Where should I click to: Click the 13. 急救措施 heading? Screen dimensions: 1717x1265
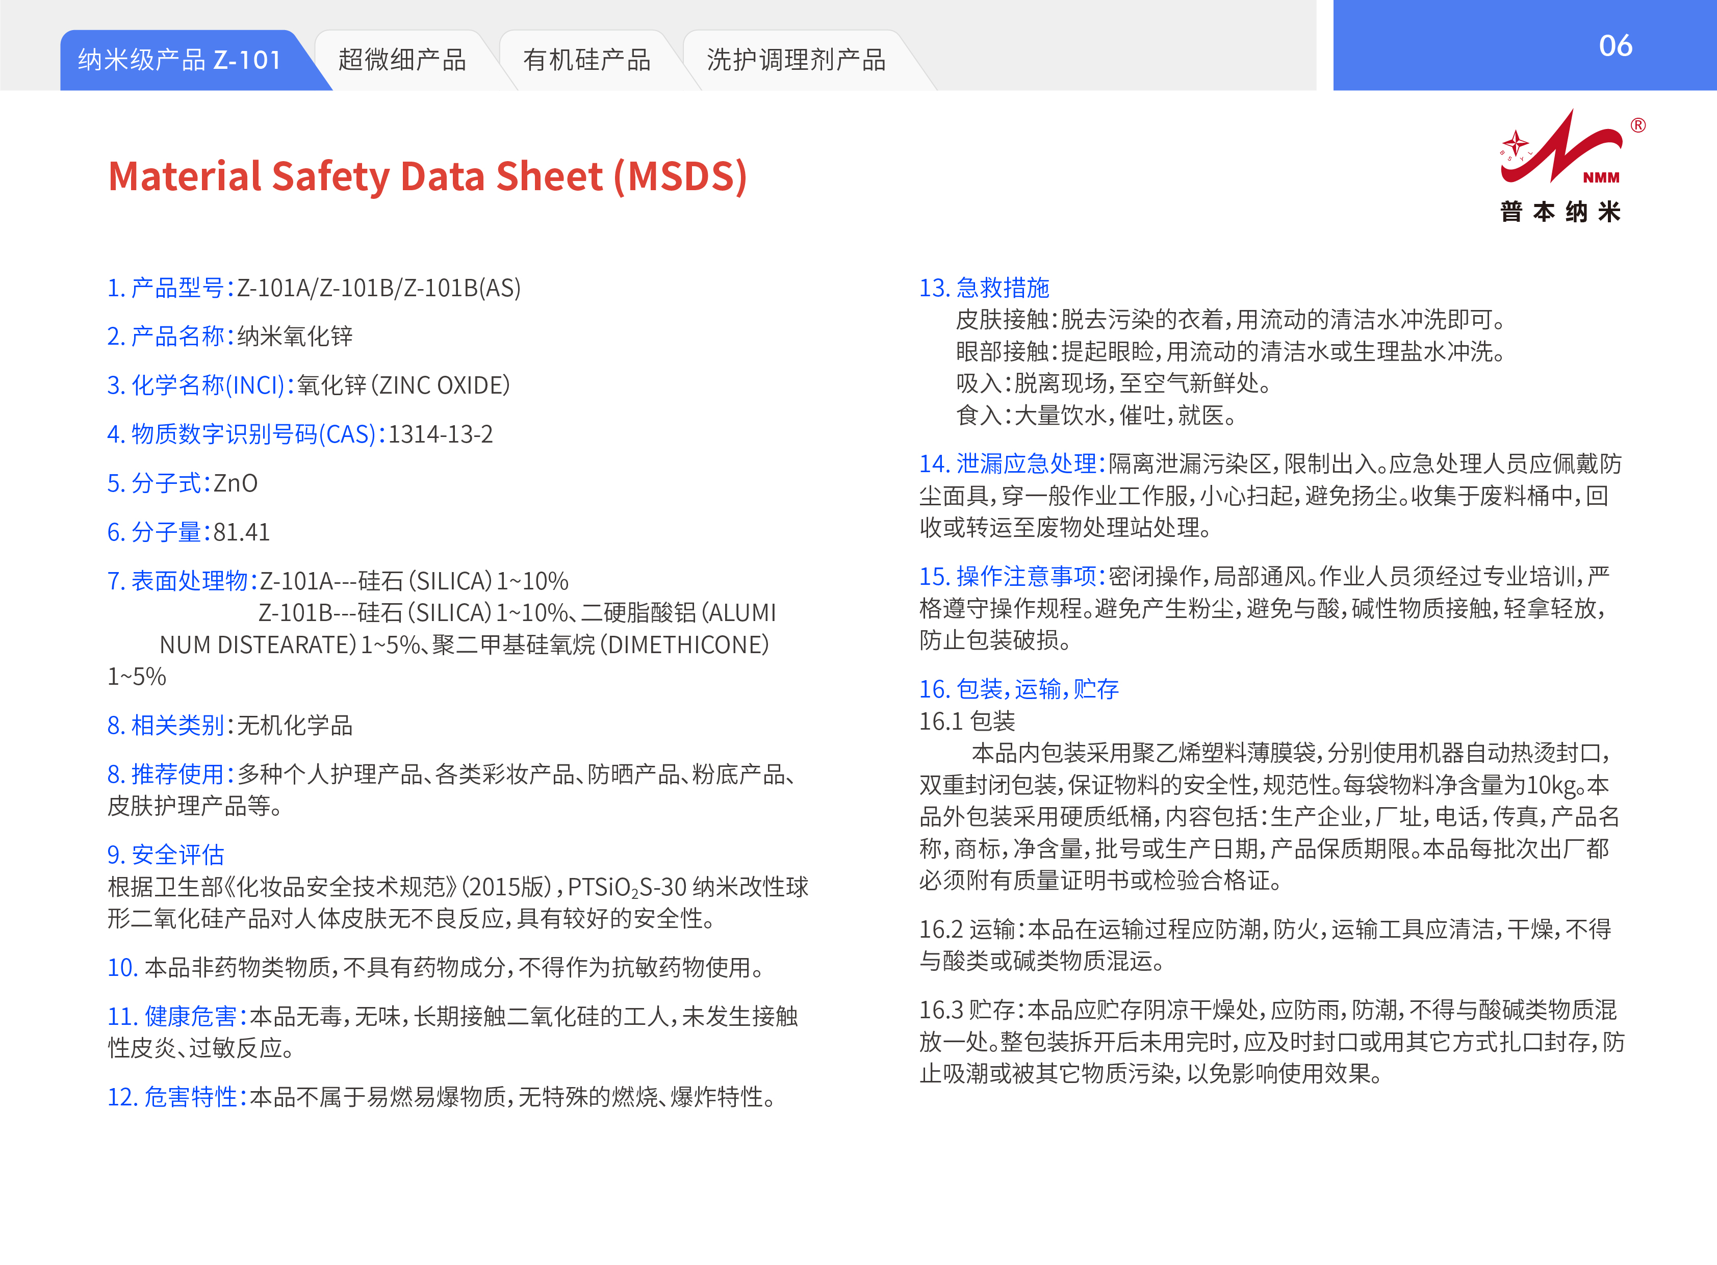click(984, 288)
